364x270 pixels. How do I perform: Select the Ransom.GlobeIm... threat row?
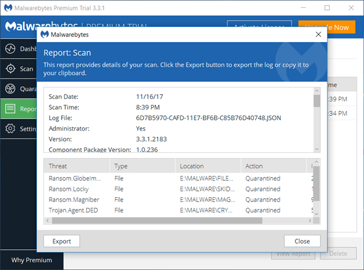coord(179,178)
